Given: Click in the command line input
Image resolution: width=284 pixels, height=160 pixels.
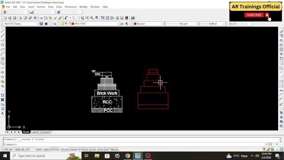Looking at the screenshot, I should pos(134,144).
